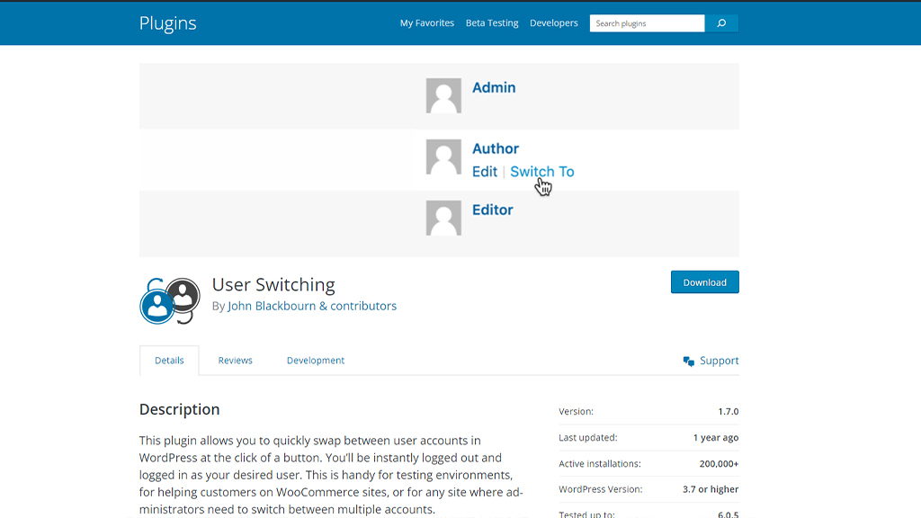
Task: Open the Developers section
Action: click(x=553, y=22)
